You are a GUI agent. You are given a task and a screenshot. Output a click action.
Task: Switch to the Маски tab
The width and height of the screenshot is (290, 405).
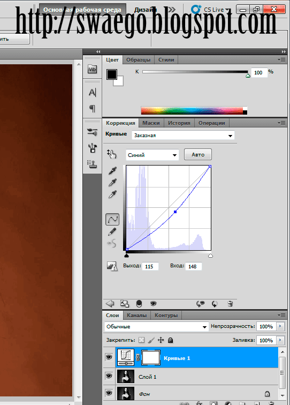151,123
